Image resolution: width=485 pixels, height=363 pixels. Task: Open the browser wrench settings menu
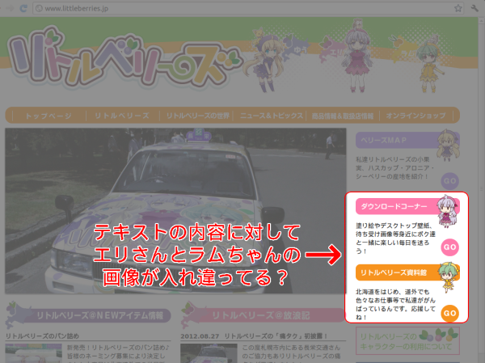(x=474, y=7)
